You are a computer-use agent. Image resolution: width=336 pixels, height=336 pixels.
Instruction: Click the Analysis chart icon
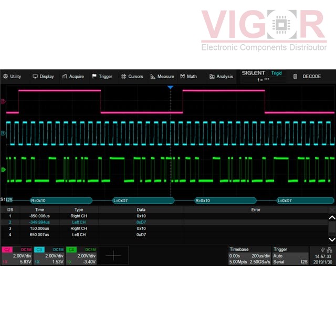212,77
